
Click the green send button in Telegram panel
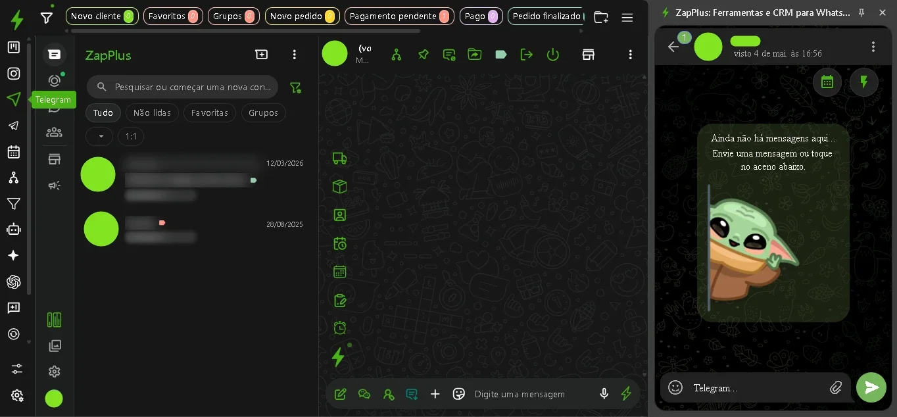click(x=871, y=387)
